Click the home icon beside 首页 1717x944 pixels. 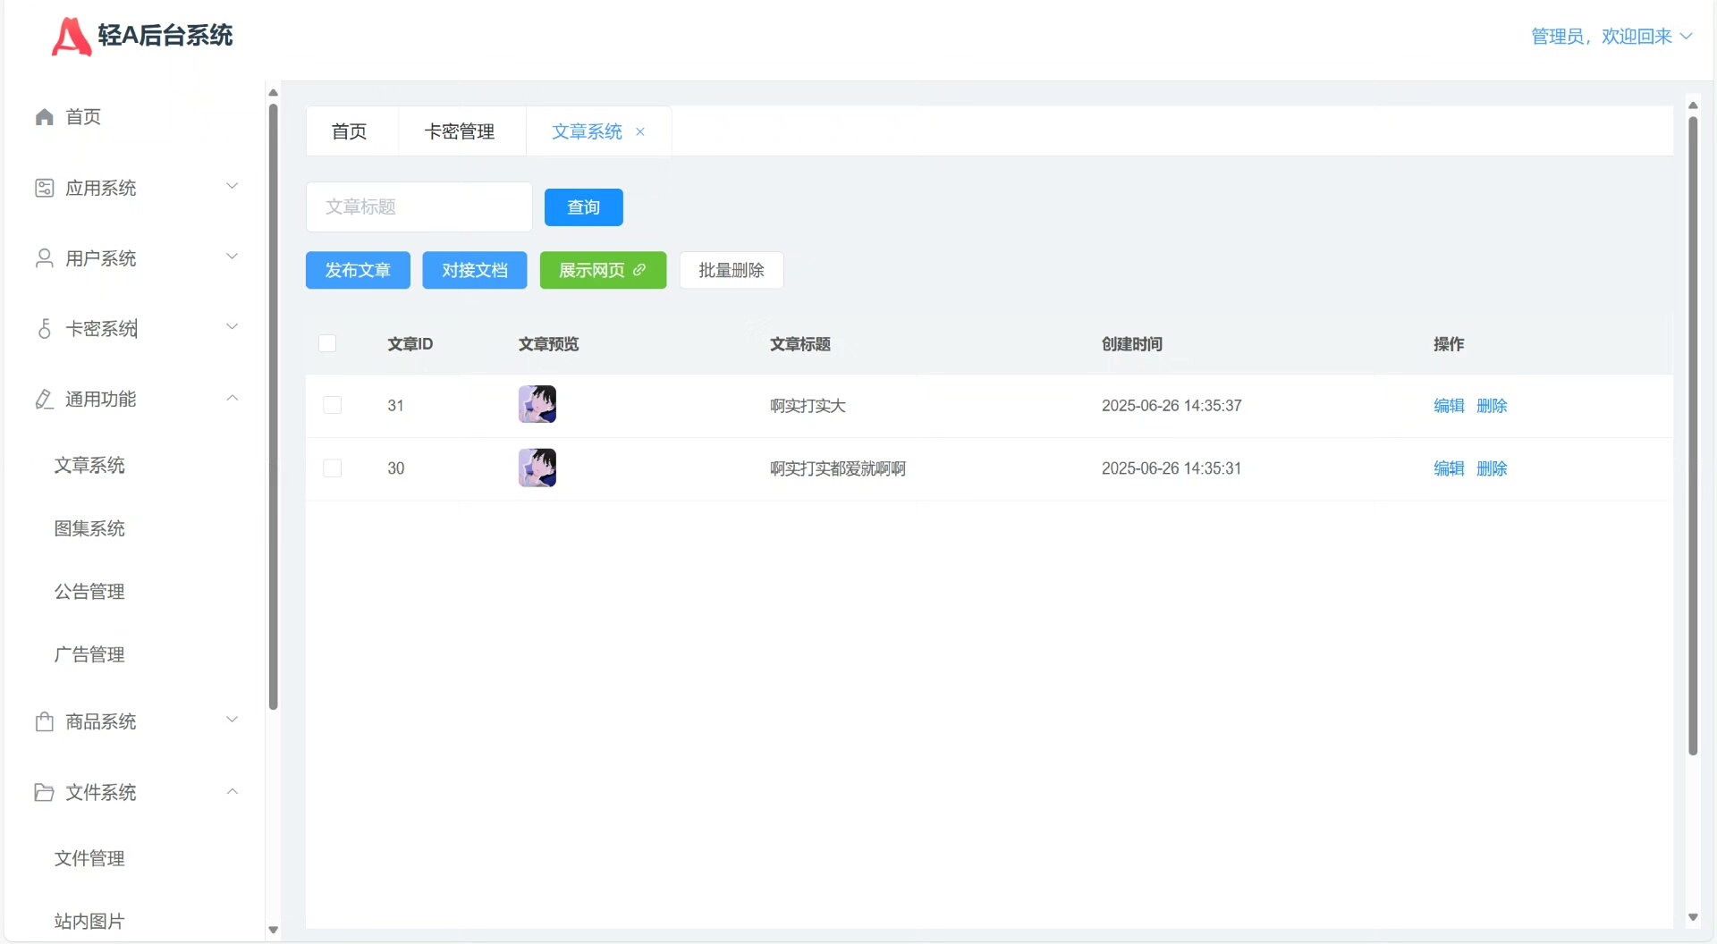(x=44, y=117)
